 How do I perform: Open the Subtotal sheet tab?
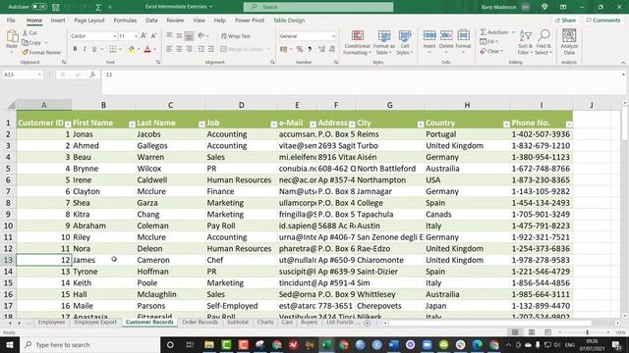tap(238, 322)
